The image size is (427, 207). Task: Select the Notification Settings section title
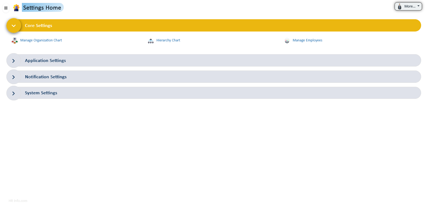coord(46,77)
